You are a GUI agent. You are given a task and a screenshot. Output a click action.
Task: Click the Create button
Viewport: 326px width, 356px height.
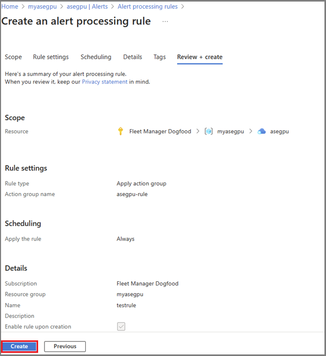coord(19,347)
